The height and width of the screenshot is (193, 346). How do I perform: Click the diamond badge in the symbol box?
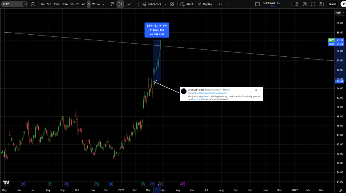[x=25, y=4]
